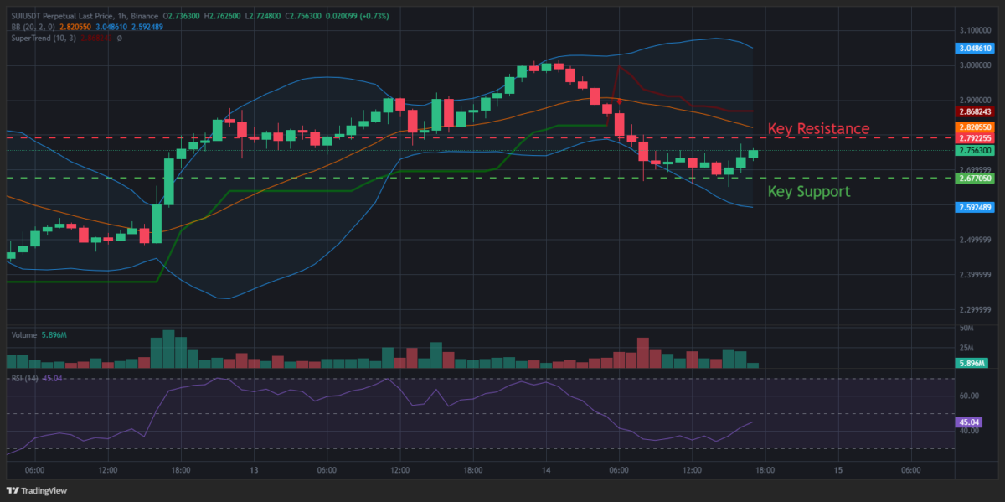
Task: Click the 13 date marker on time axis
Action: point(254,471)
